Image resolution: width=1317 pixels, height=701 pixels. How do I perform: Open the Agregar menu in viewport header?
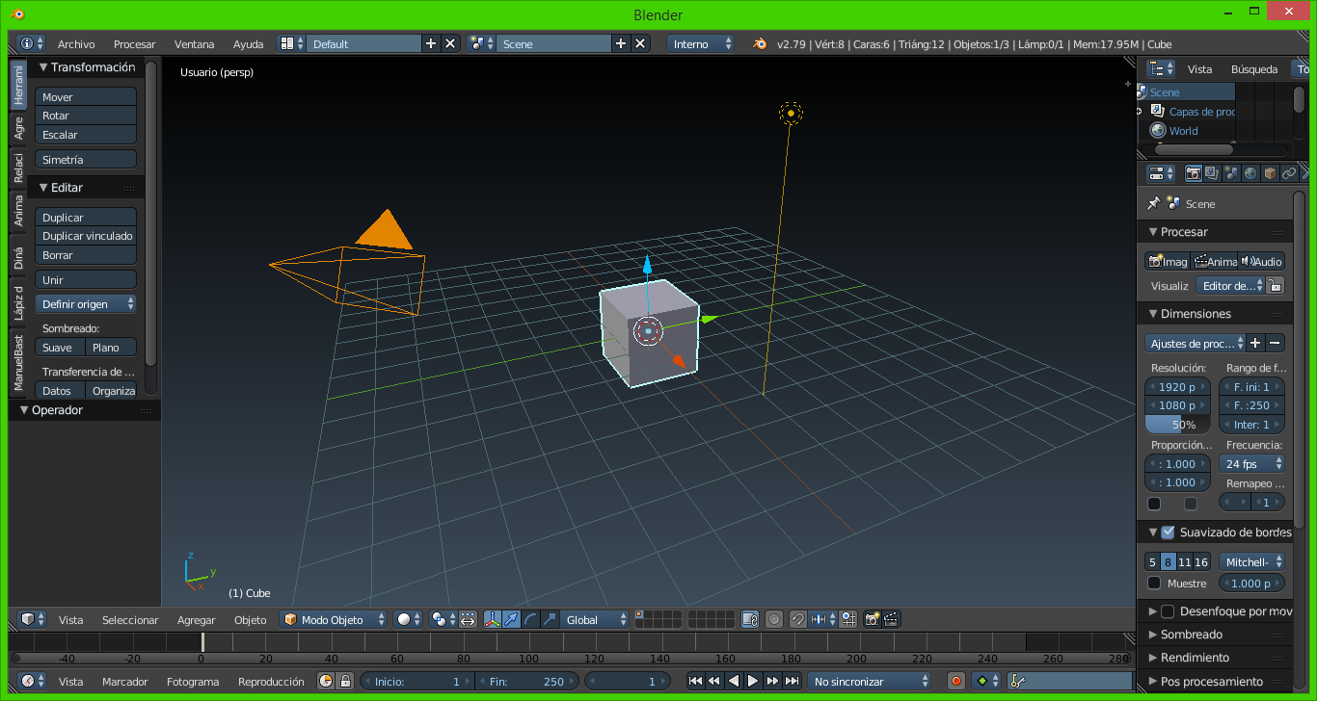point(196,620)
